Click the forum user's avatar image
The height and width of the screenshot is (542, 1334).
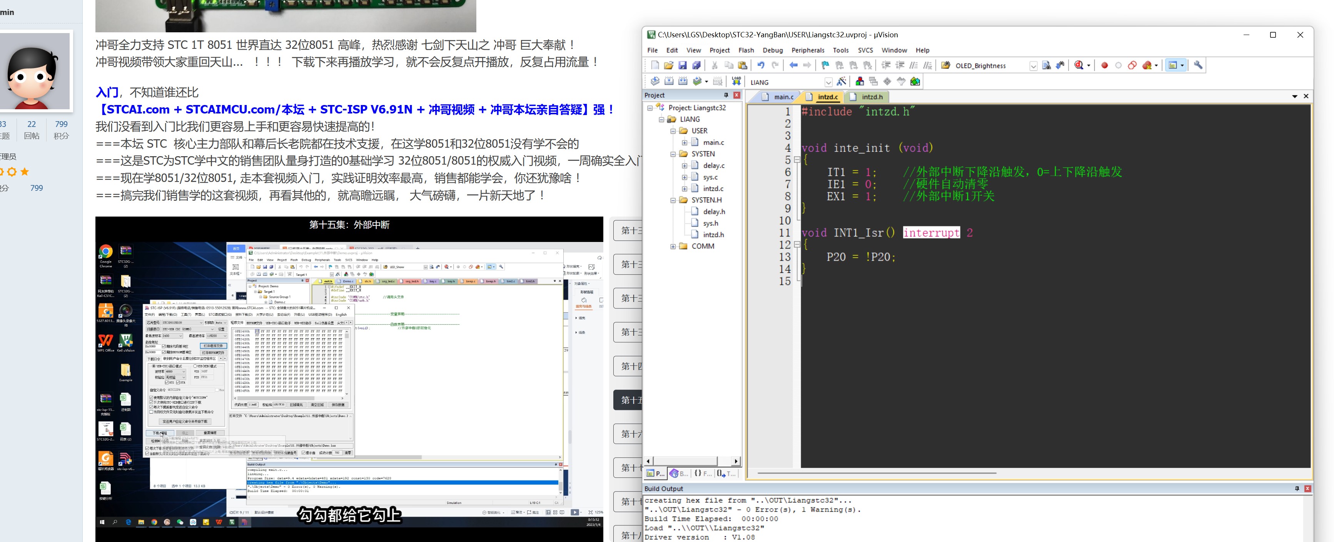coord(35,71)
